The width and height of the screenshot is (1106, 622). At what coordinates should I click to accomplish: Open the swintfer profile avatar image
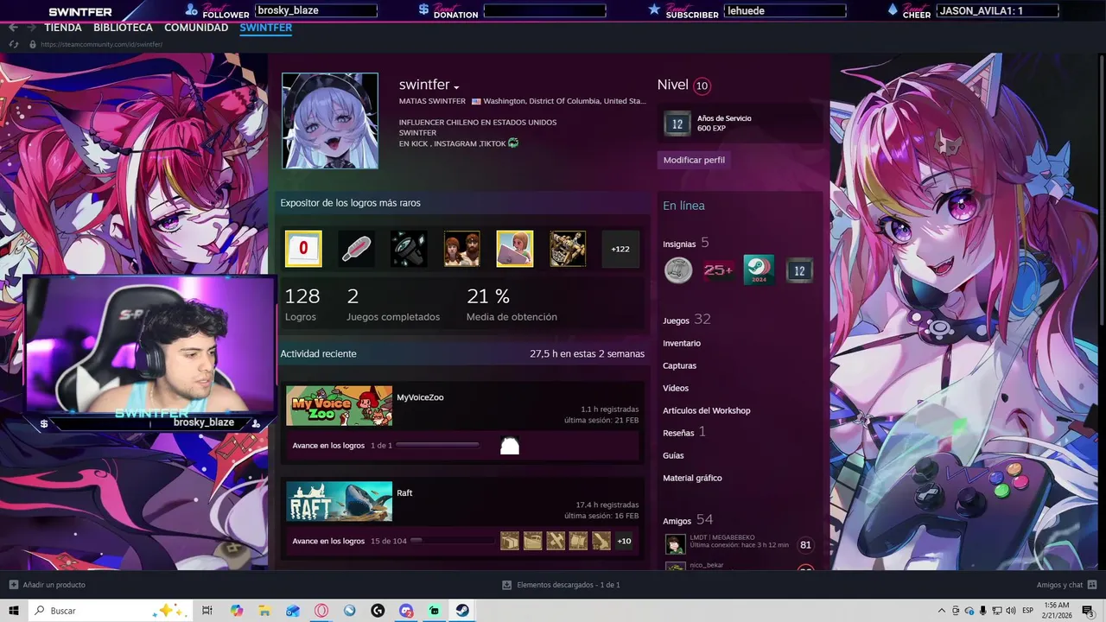(330, 121)
